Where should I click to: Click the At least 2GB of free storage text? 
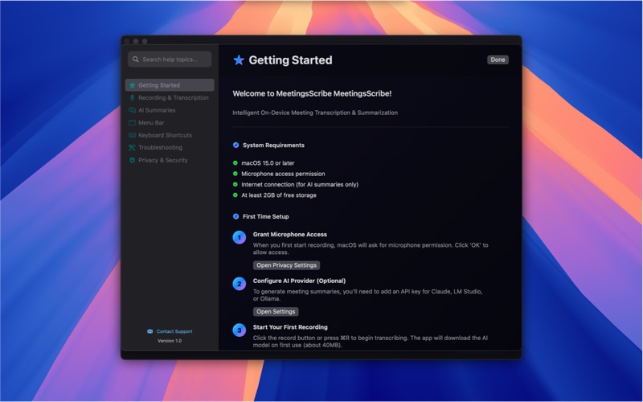coord(279,195)
